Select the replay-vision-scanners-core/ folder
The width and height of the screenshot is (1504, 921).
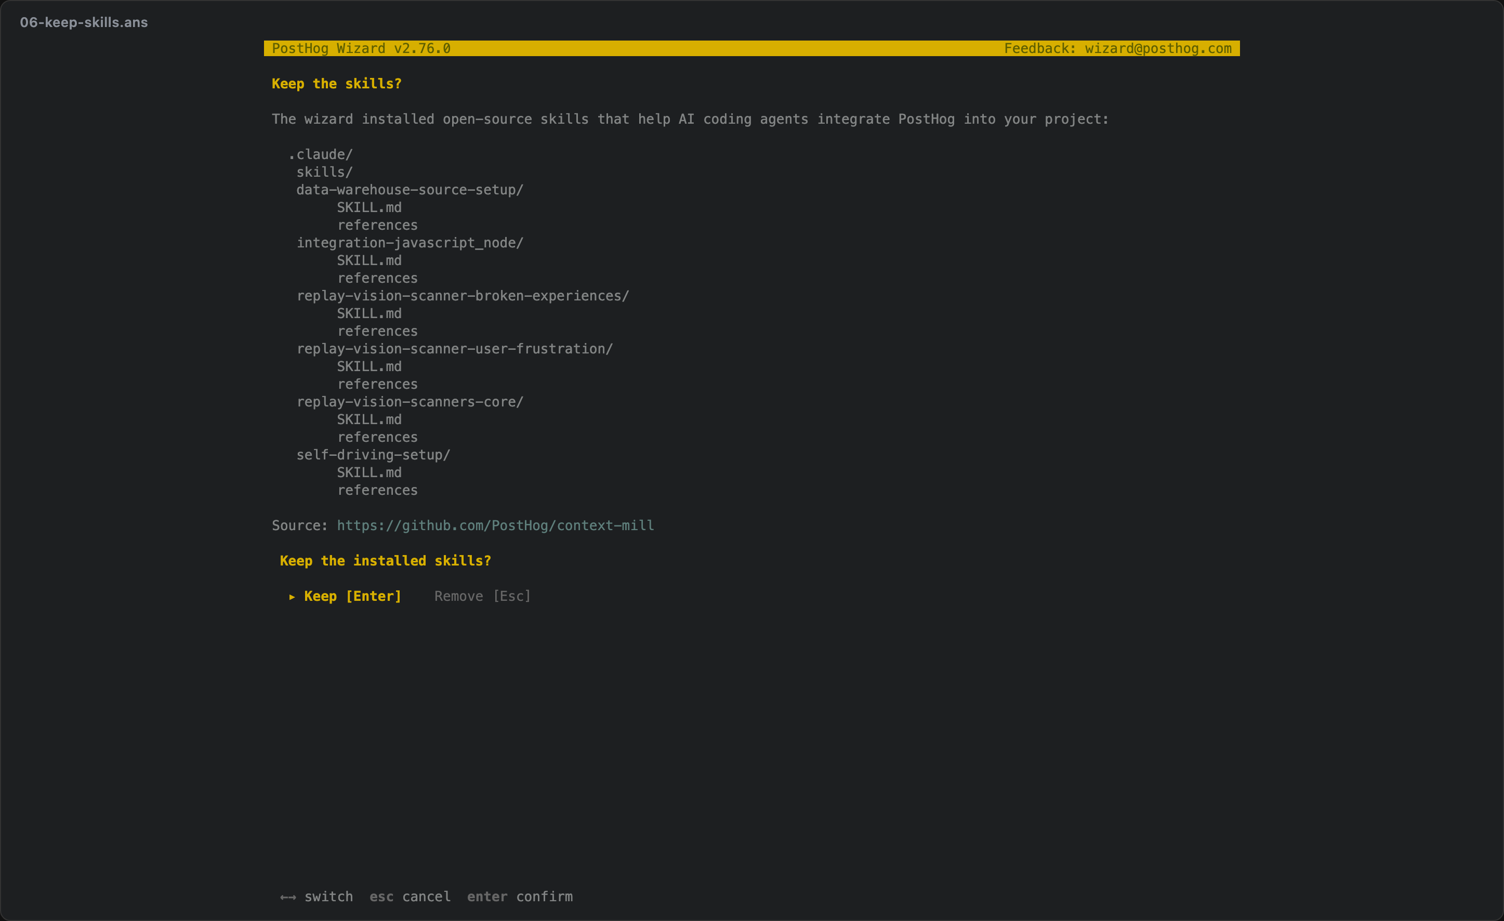410,402
